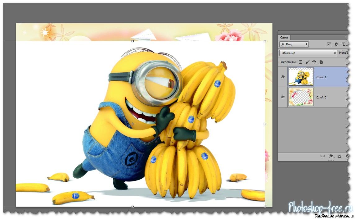
Task: Click the Слой 1 layer thumbnail
Action: [301, 77]
